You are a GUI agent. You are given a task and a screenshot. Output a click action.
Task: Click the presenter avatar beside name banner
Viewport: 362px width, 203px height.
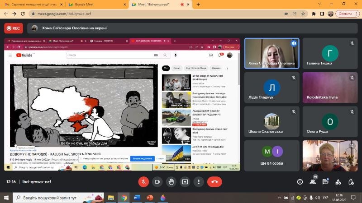35,28
